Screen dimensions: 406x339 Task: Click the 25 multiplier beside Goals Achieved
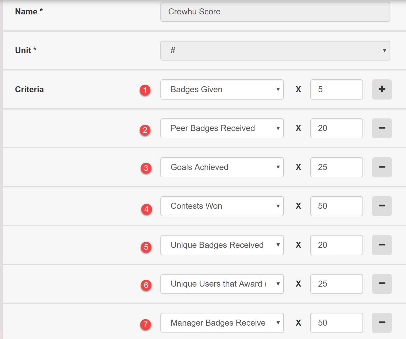(x=337, y=167)
